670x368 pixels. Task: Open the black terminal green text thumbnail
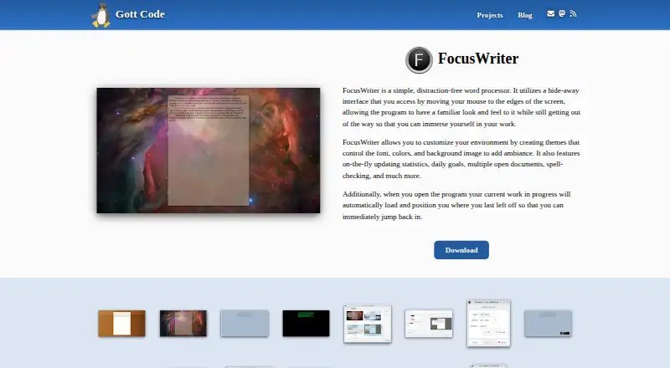pyautogui.click(x=306, y=323)
